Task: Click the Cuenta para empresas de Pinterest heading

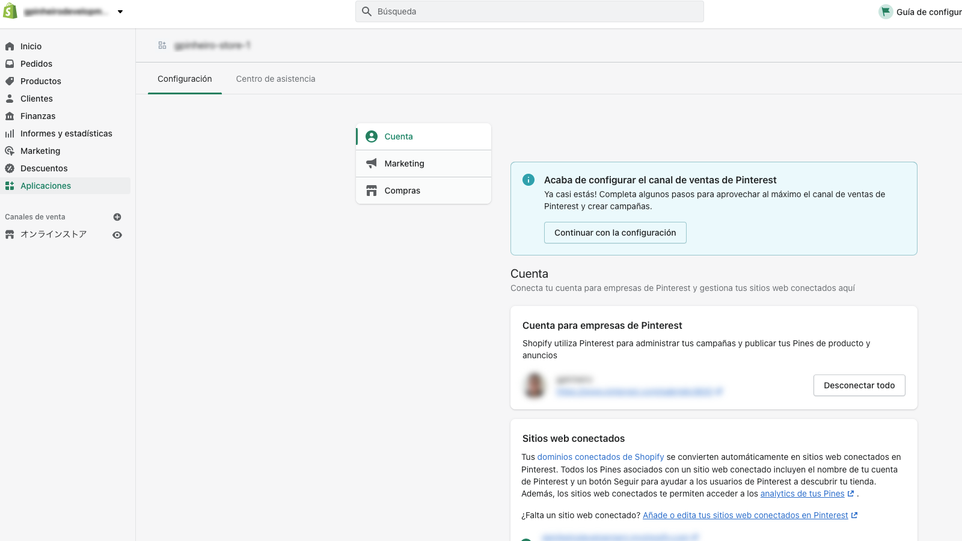Action: (602, 325)
